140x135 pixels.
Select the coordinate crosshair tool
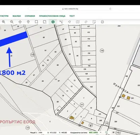86,22
